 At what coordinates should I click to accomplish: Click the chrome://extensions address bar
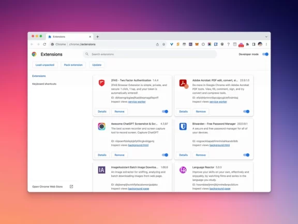click(x=108, y=45)
